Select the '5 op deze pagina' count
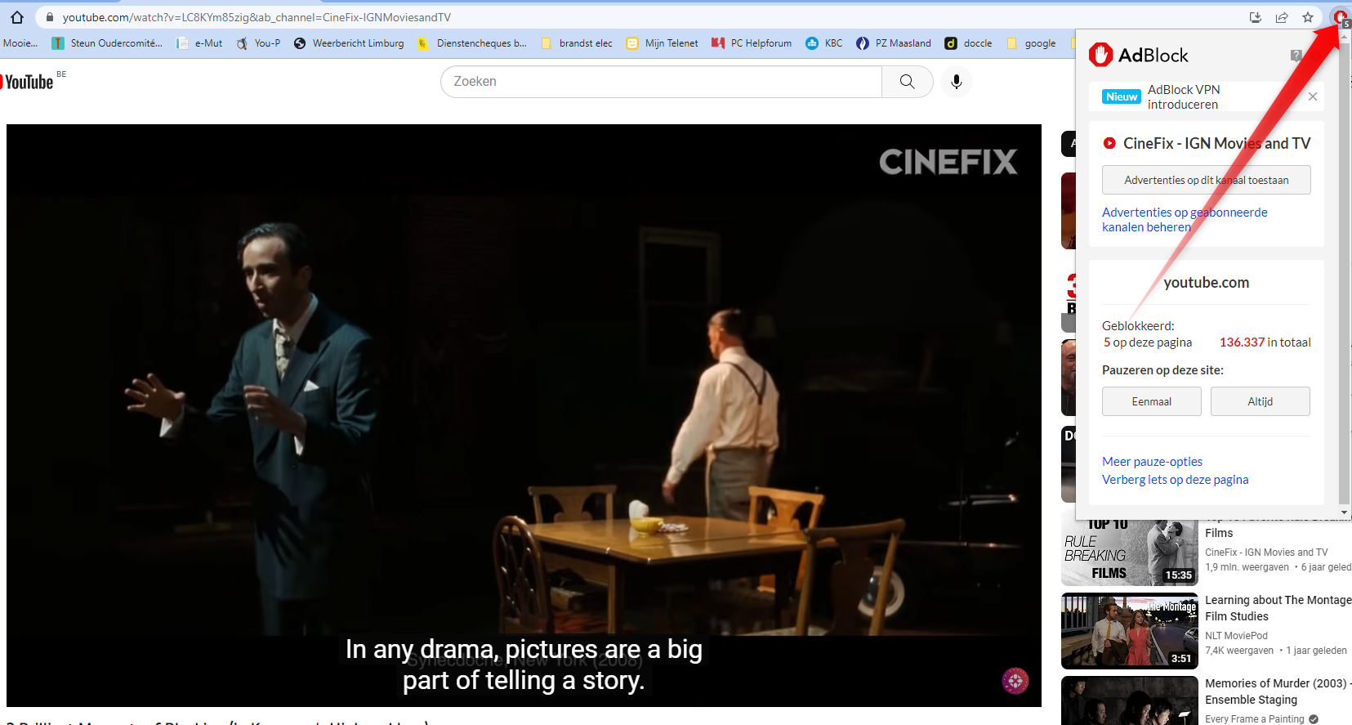This screenshot has height=725, width=1352. 1148,342
